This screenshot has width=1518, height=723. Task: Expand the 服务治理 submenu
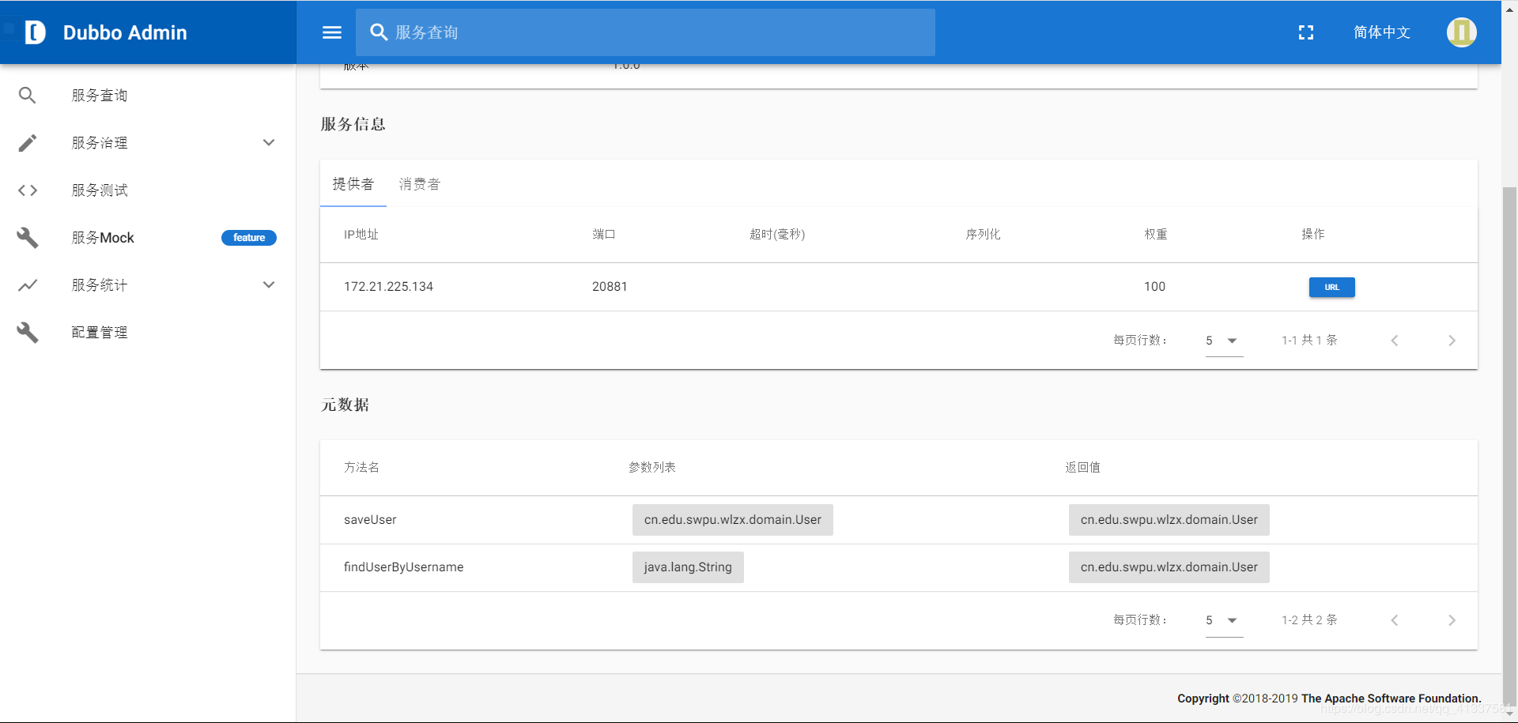pos(148,143)
